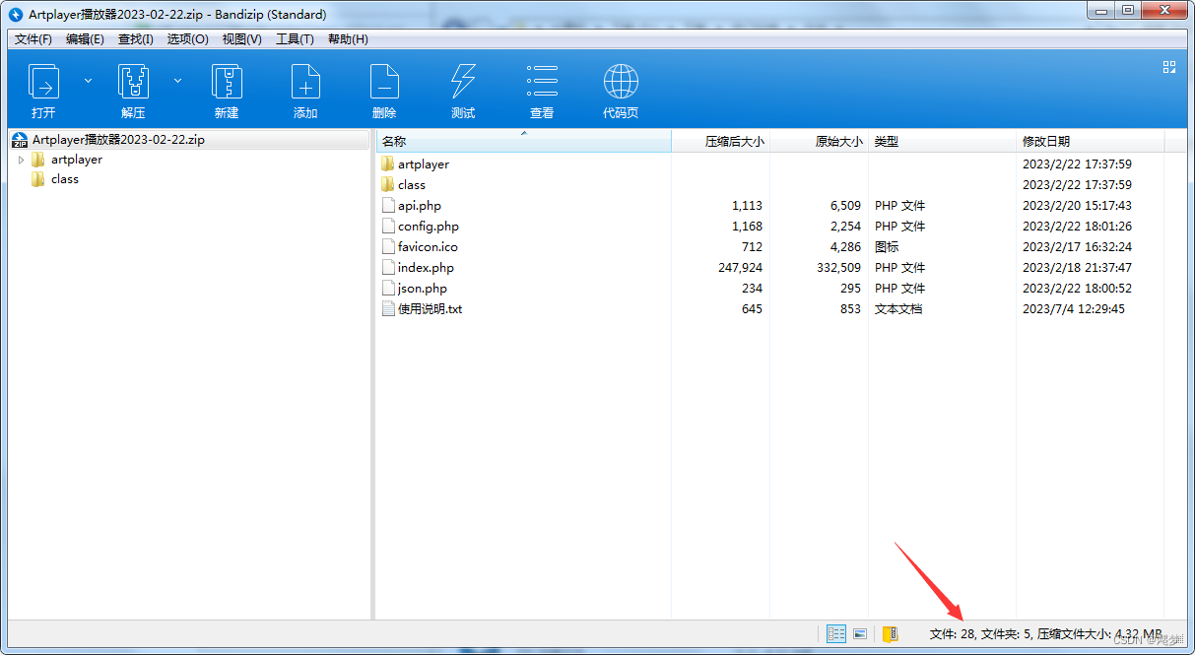The height and width of the screenshot is (655, 1195).
Task: Sort by 修改日期 column header
Action: click(x=1090, y=142)
